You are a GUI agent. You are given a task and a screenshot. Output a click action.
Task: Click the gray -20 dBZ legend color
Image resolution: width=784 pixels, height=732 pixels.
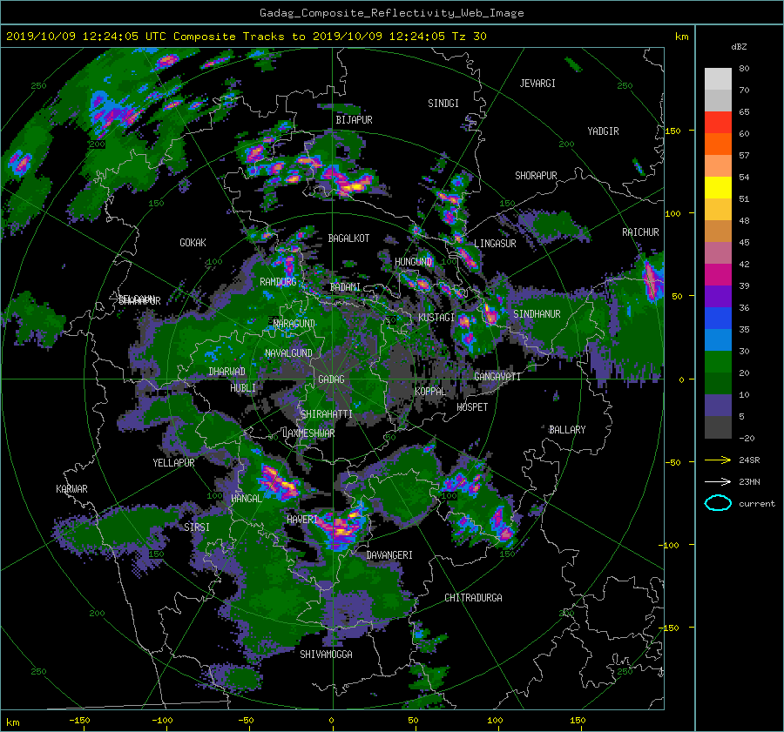point(718,427)
